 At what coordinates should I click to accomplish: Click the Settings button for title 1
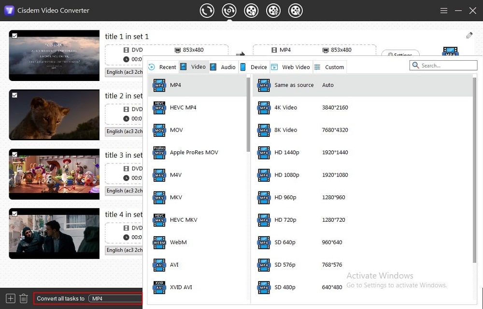pos(400,53)
